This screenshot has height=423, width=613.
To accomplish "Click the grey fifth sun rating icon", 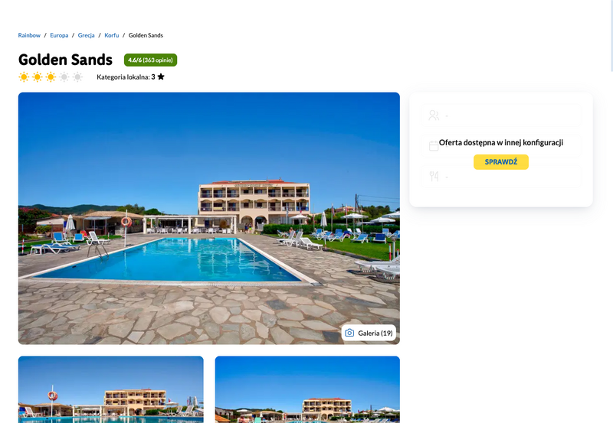I will [78, 76].
